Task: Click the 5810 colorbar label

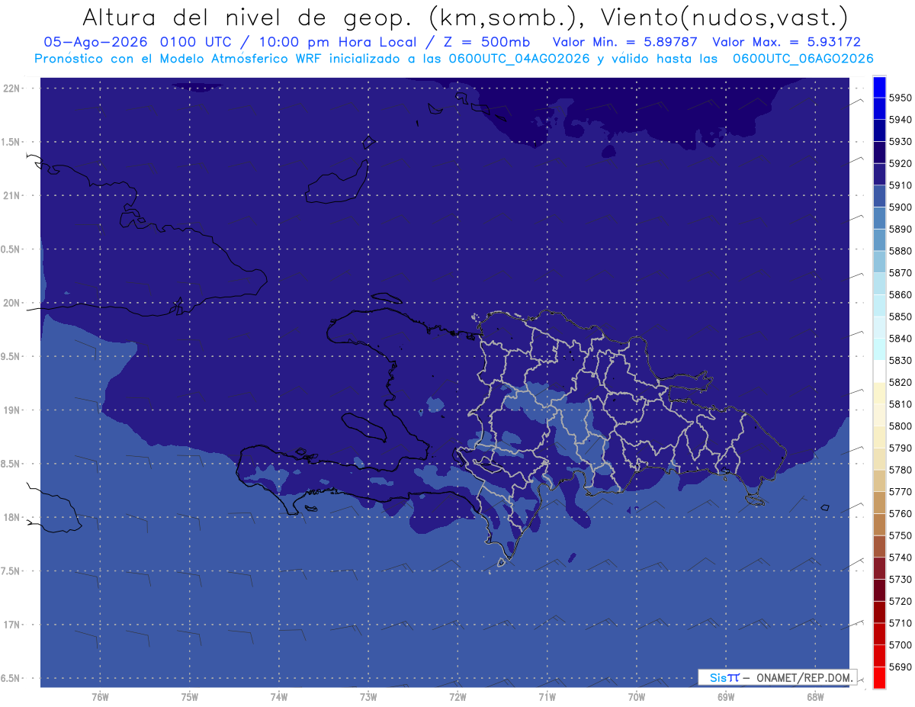Action: pyautogui.click(x=900, y=404)
